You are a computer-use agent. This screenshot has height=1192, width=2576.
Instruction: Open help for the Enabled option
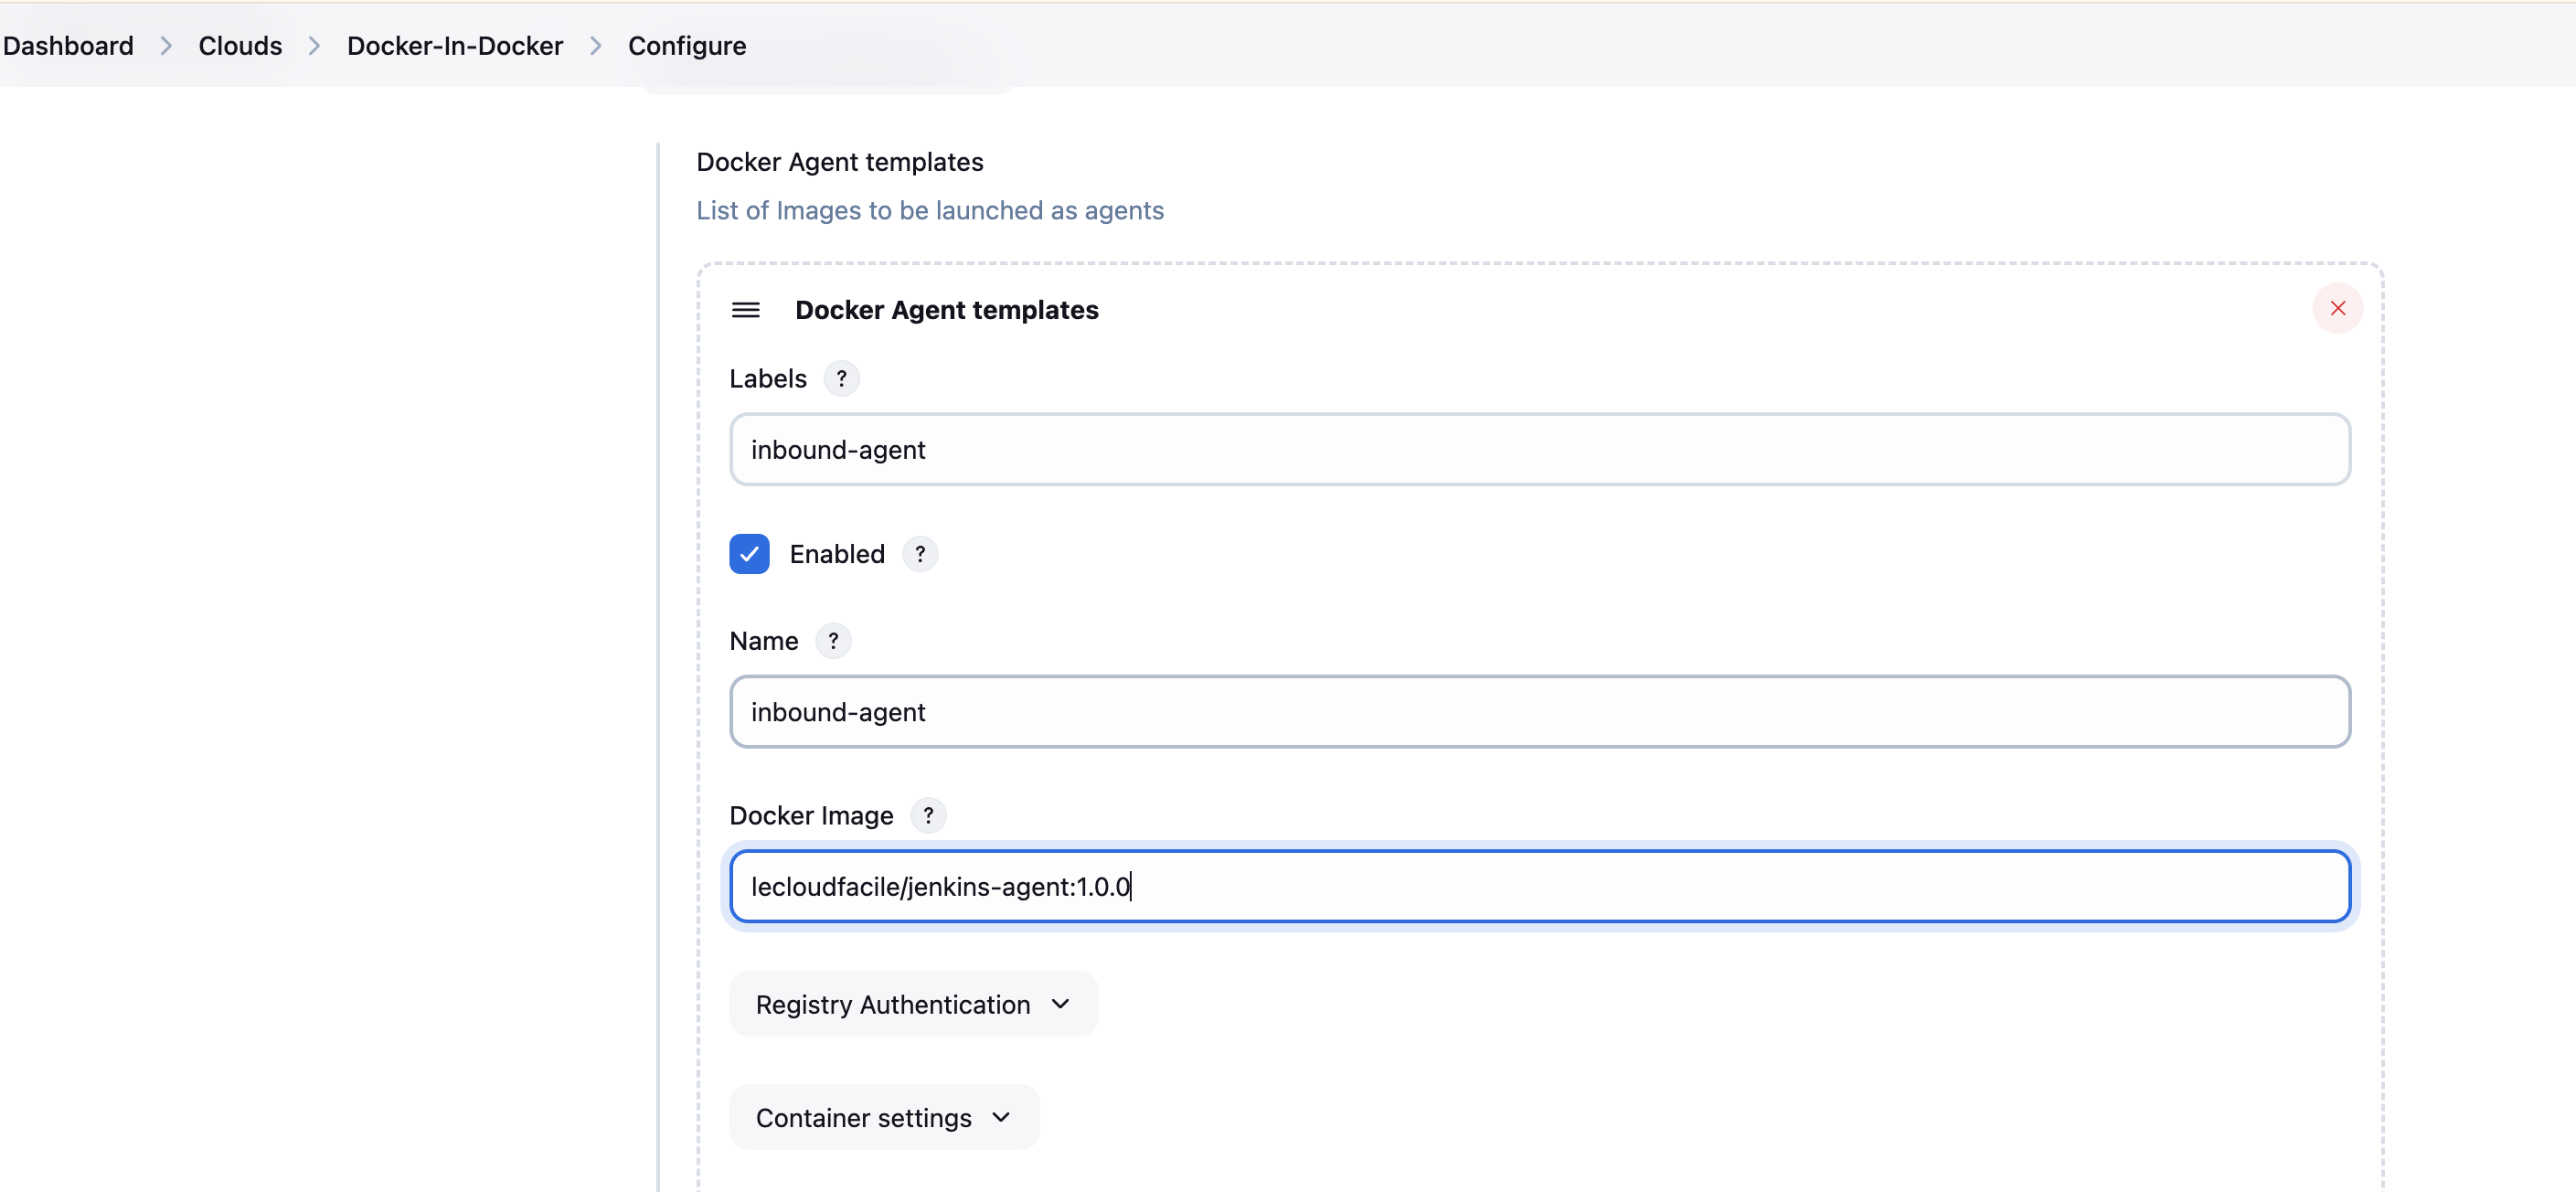[919, 554]
